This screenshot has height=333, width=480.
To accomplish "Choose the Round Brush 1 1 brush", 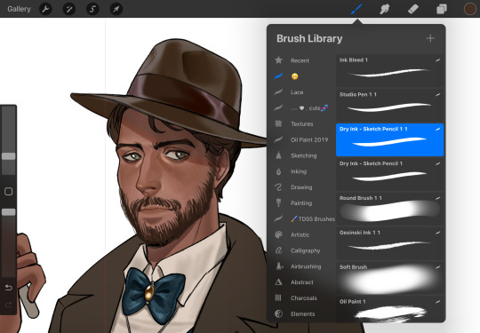I will (x=389, y=209).
